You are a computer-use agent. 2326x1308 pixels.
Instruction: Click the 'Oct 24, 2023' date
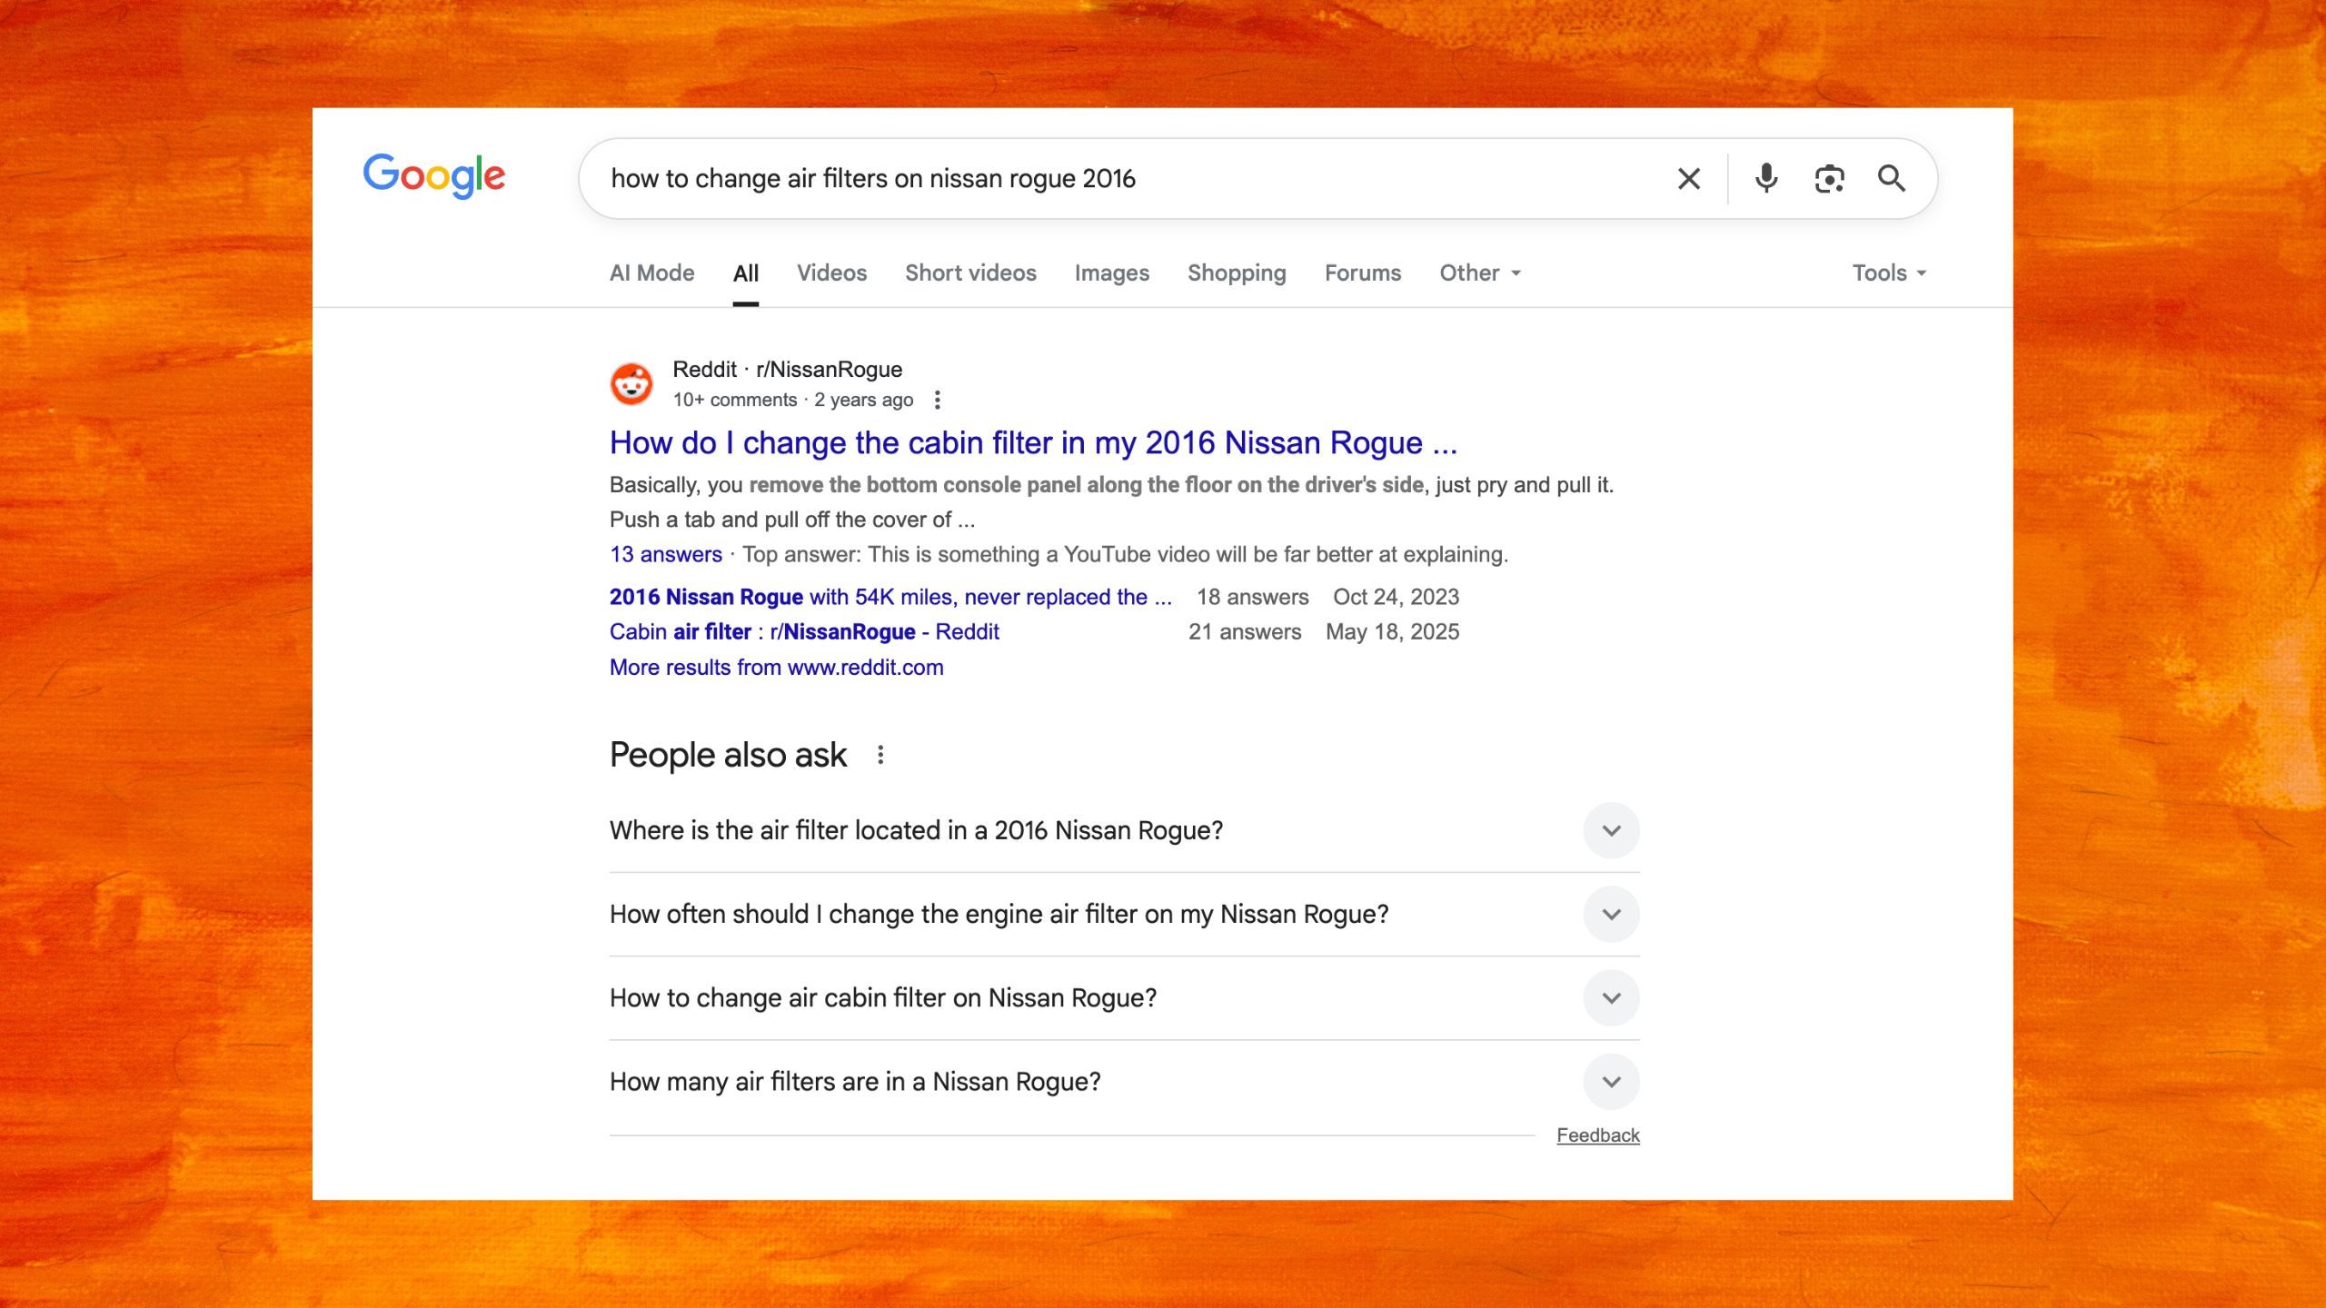pos(1396,597)
